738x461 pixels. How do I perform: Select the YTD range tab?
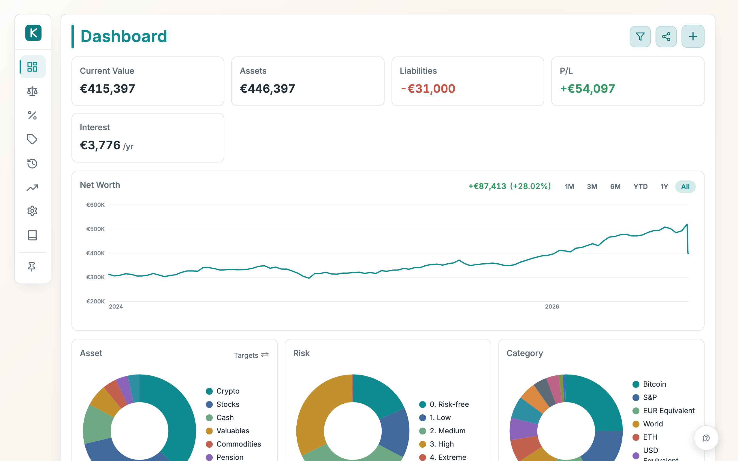(640, 187)
